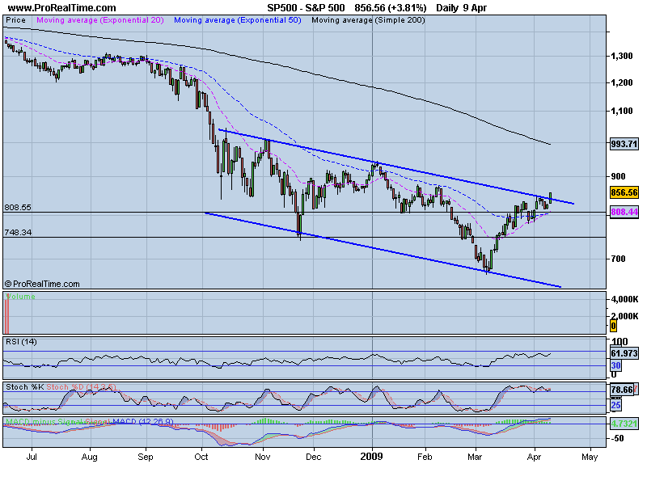Click the Apr date axis label

click(x=535, y=457)
